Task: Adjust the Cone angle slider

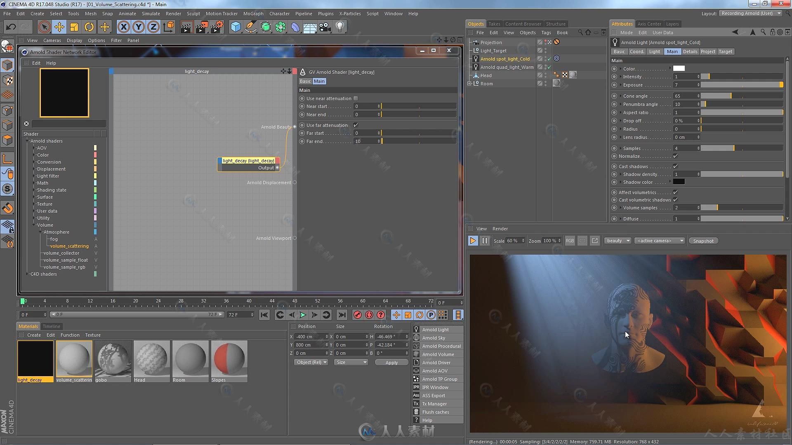Action: pos(742,96)
